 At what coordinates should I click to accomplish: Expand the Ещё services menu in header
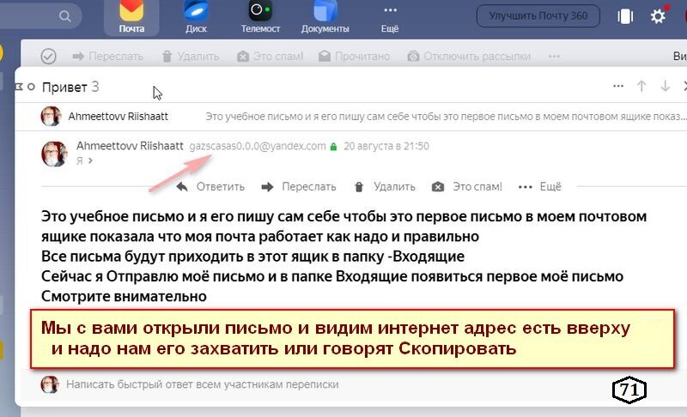pyautogui.click(x=390, y=18)
